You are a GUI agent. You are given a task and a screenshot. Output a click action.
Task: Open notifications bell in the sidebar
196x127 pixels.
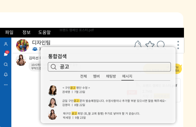coord(6,74)
